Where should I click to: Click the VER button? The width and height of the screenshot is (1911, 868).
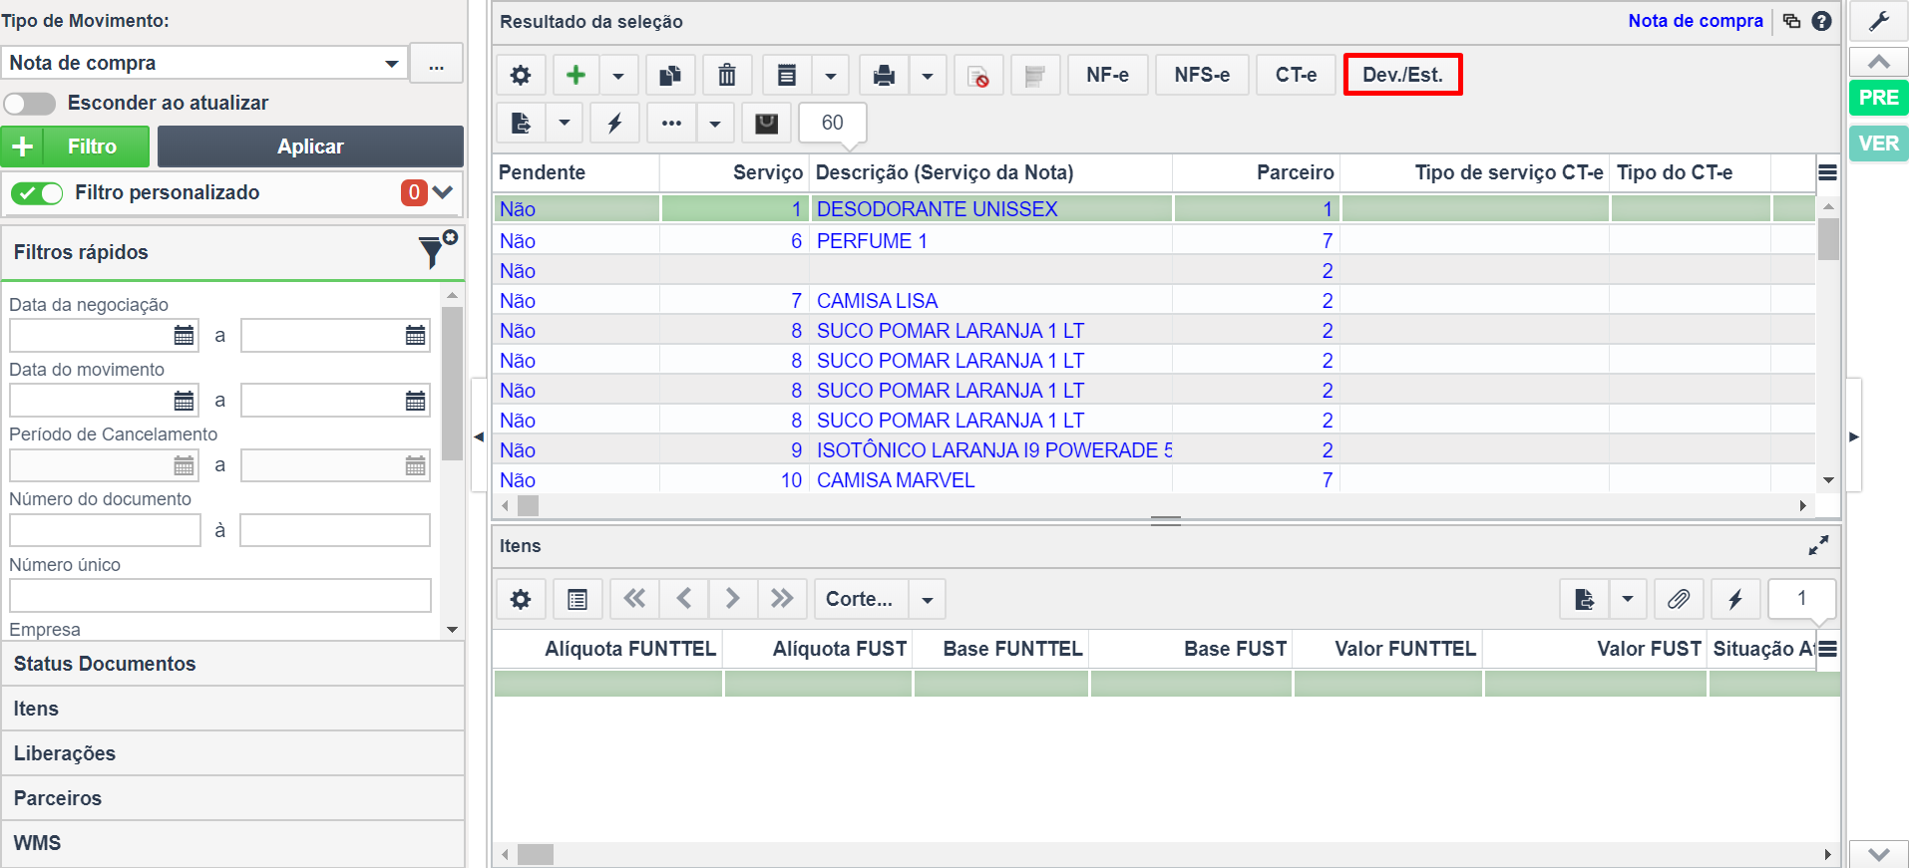[x=1879, y=144]
